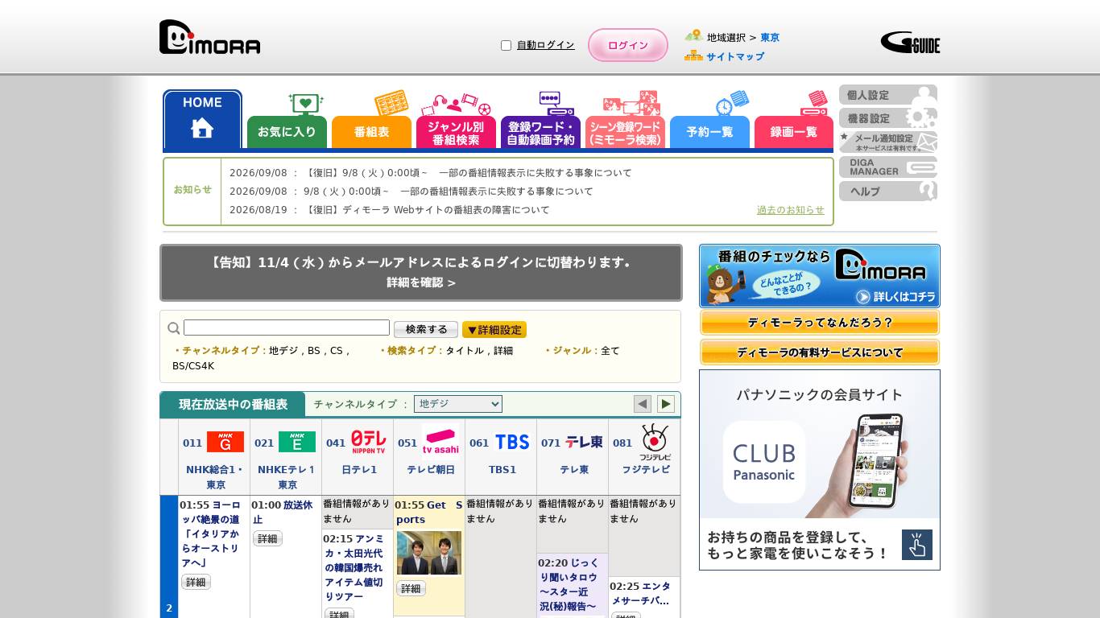Click the program search text field
The height and width of the screenshot is (618, 1100).
287,328
